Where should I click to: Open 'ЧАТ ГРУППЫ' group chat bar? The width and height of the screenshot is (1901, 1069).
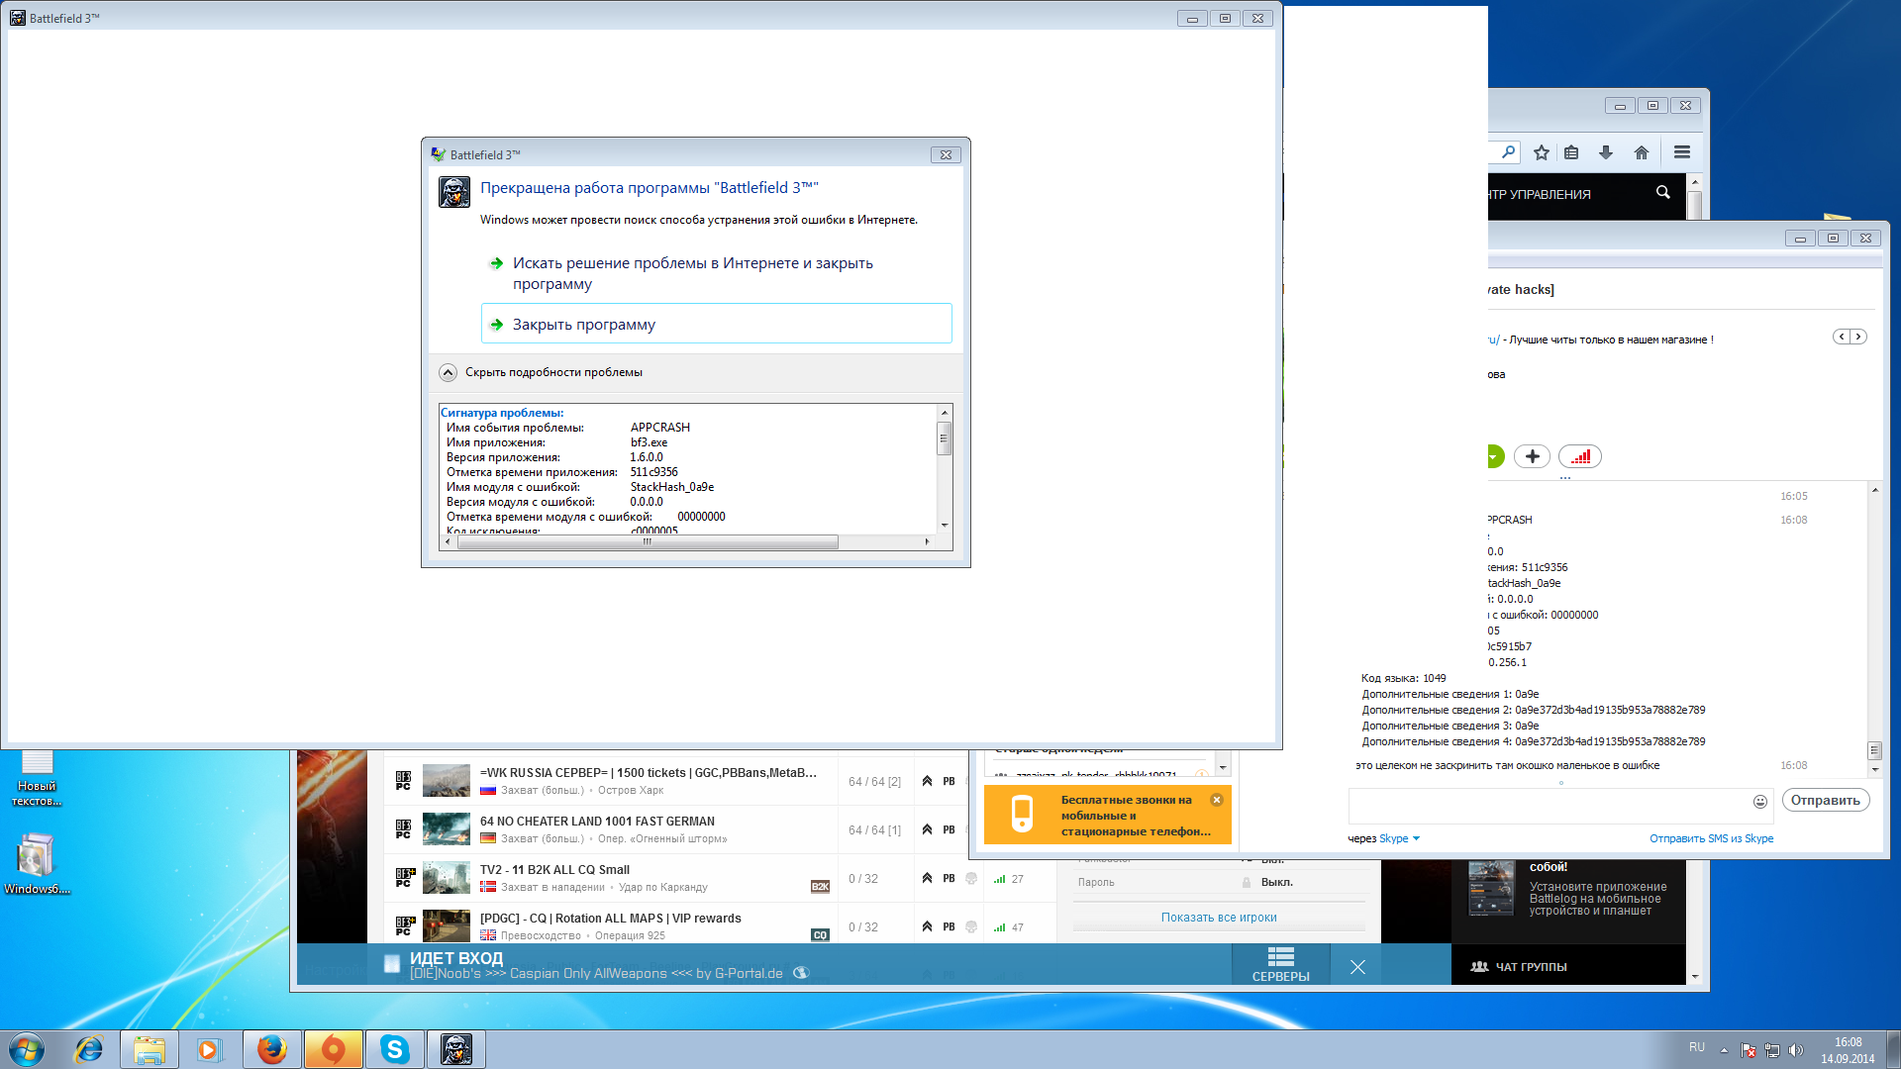[x=1568, y=966]
